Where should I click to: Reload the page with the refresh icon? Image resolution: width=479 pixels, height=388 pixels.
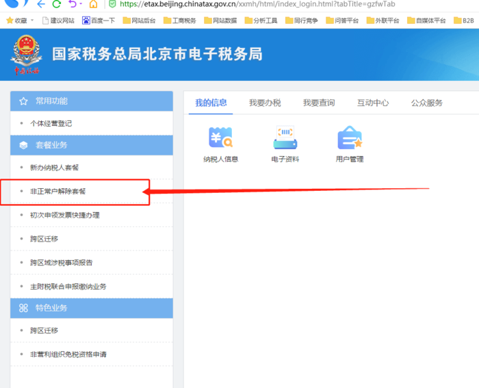click(57, 4)
